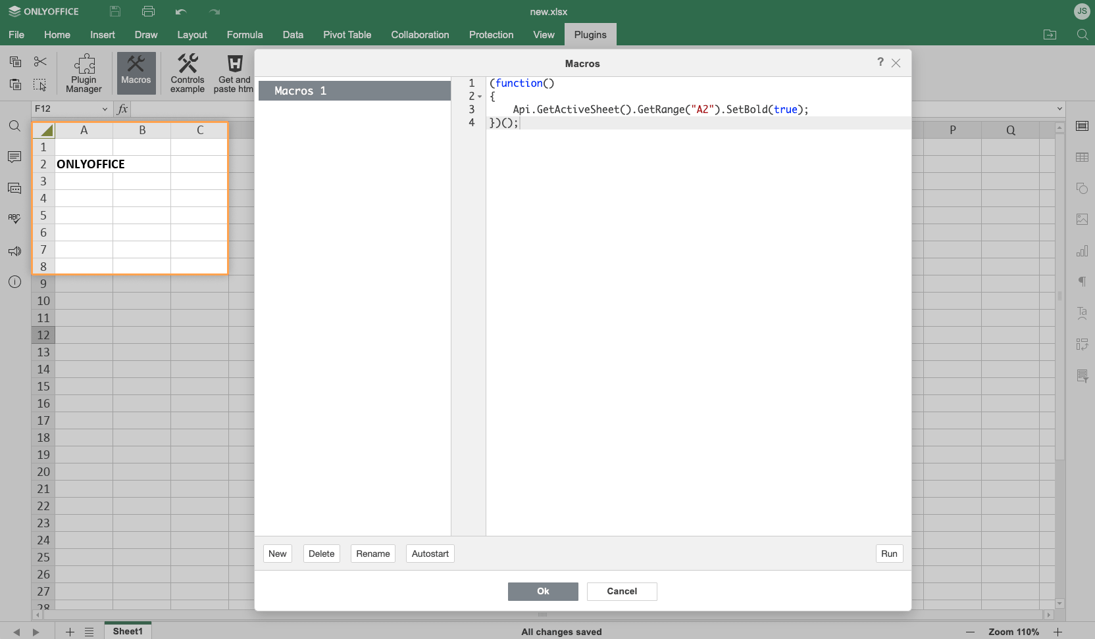Open Text Art settings in right sidebar
This screenshot has height=639, width=1095.
coord(1082,313)
